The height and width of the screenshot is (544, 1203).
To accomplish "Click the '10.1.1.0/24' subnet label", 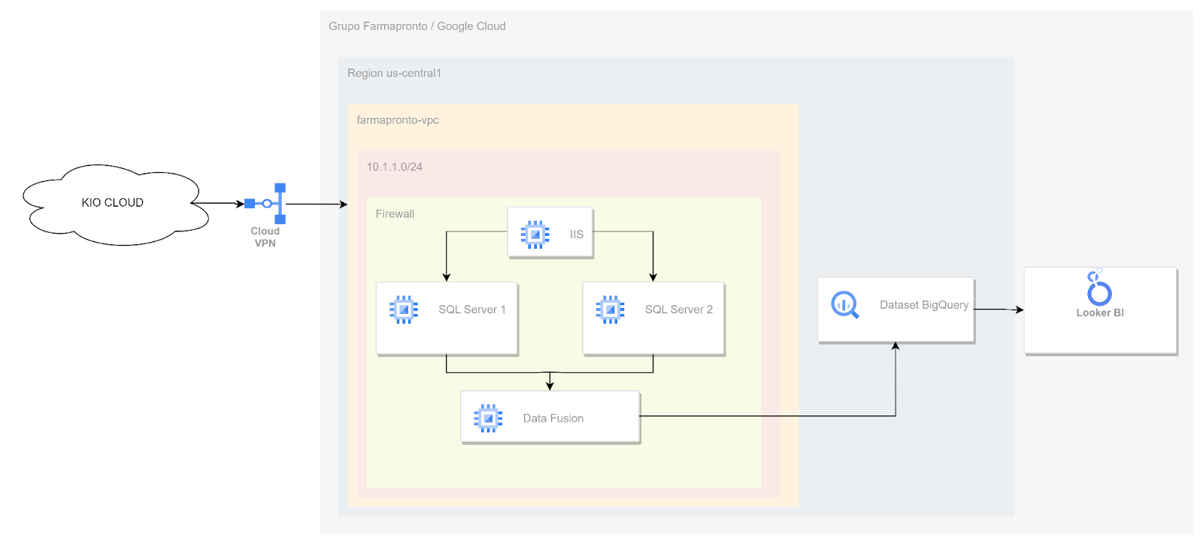I will click(x=395, y=167).
